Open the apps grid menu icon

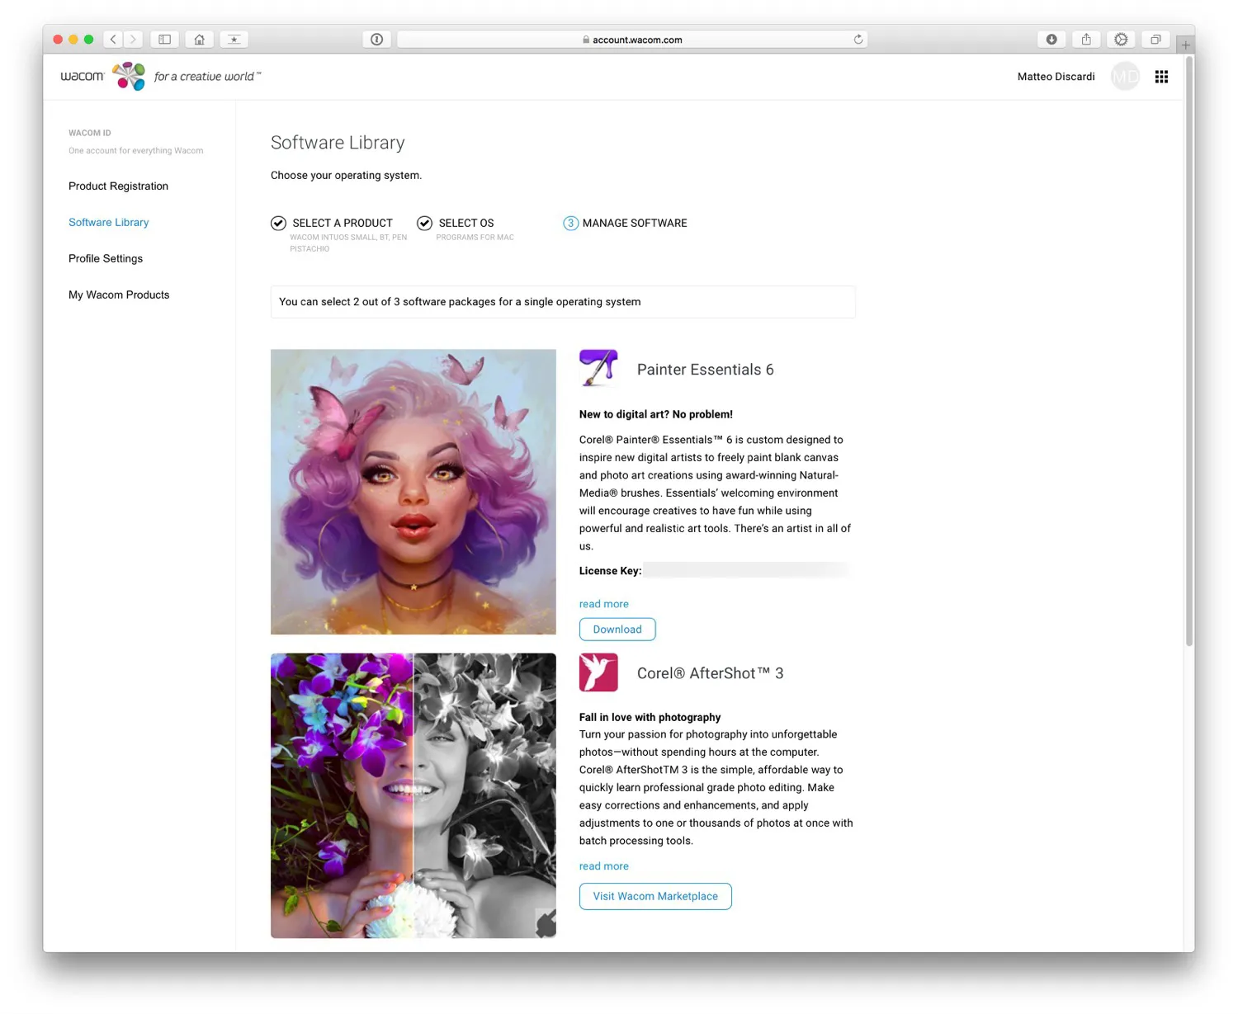coord(1161,76)
